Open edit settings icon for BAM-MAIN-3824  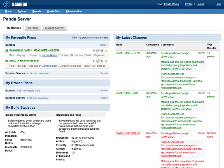pos(98,60)
